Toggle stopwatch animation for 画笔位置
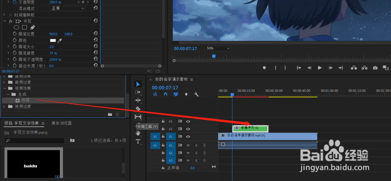 click(14, 34)
